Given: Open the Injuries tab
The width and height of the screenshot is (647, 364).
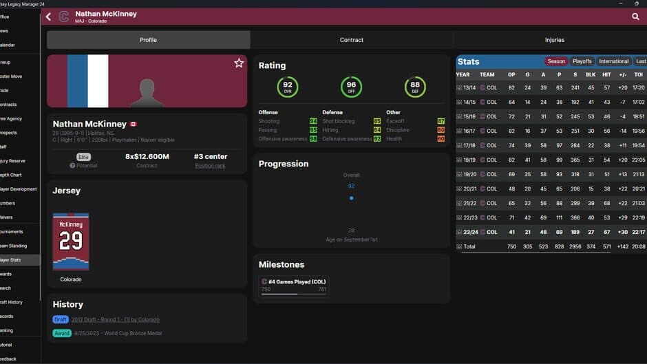Looking at the screenshot, I should [x=554, y=40].
